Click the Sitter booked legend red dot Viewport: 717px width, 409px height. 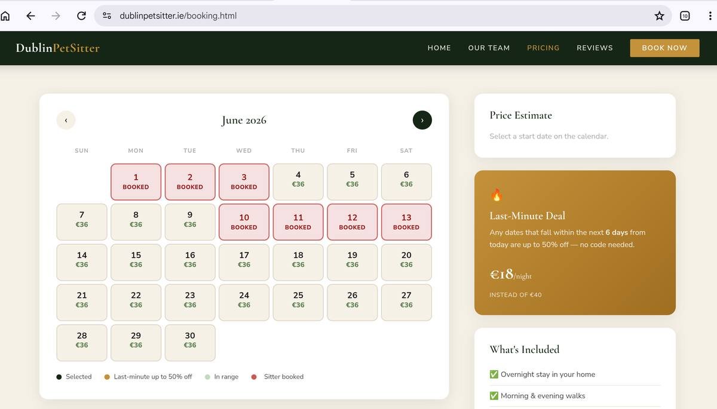pos(254,377)
